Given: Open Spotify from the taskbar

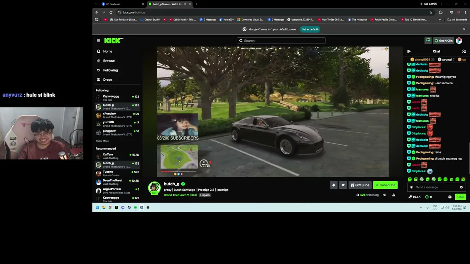Looking at the screenshot, I should coord(135,208).
